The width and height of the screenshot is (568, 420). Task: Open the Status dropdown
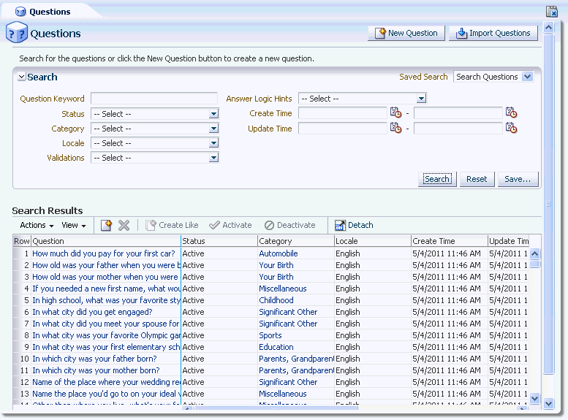pyautogui.click(x=155, y=114)
